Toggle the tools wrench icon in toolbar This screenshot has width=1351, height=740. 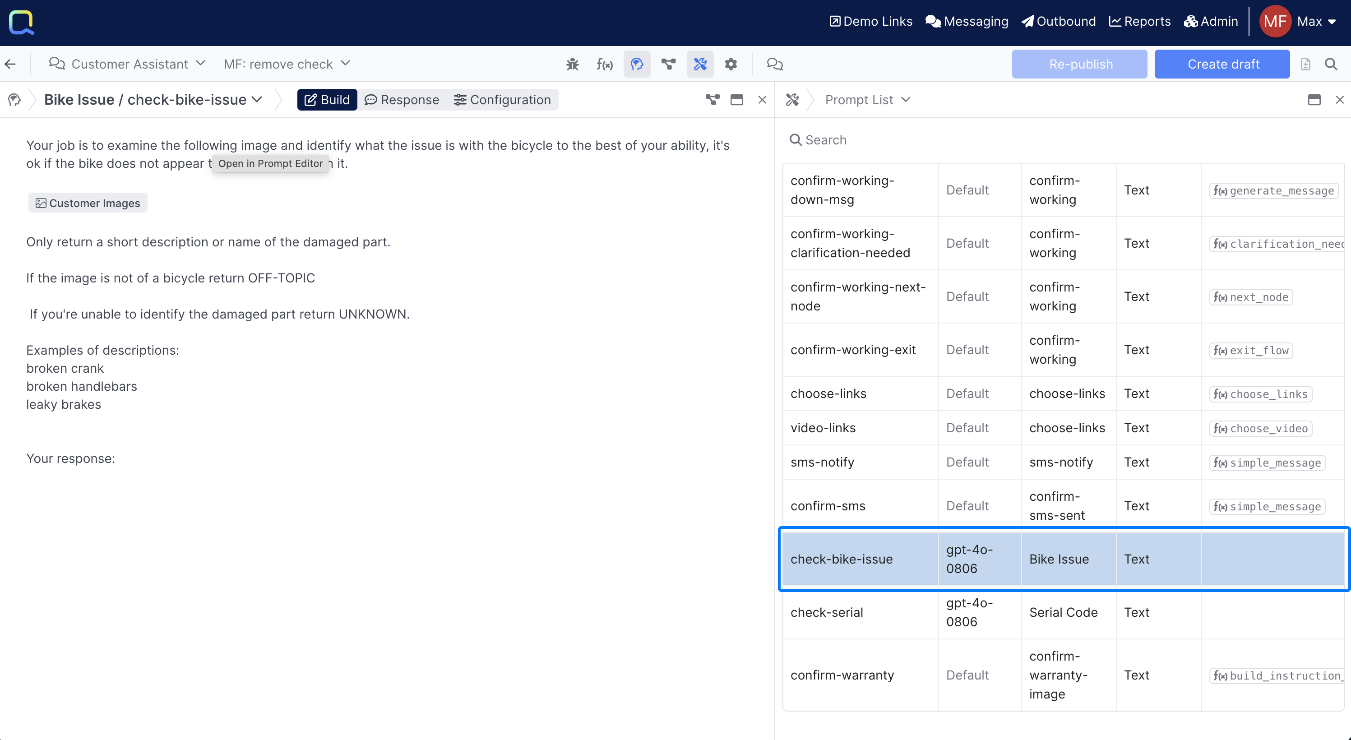pos(700,64)
